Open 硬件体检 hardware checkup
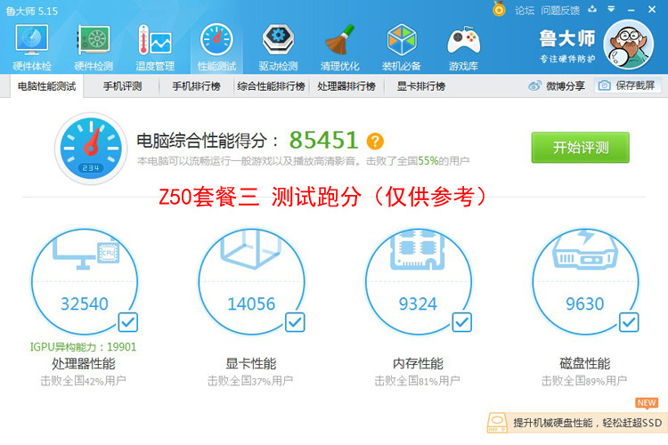This screenshot has height=445, width=668. point(32,47)
